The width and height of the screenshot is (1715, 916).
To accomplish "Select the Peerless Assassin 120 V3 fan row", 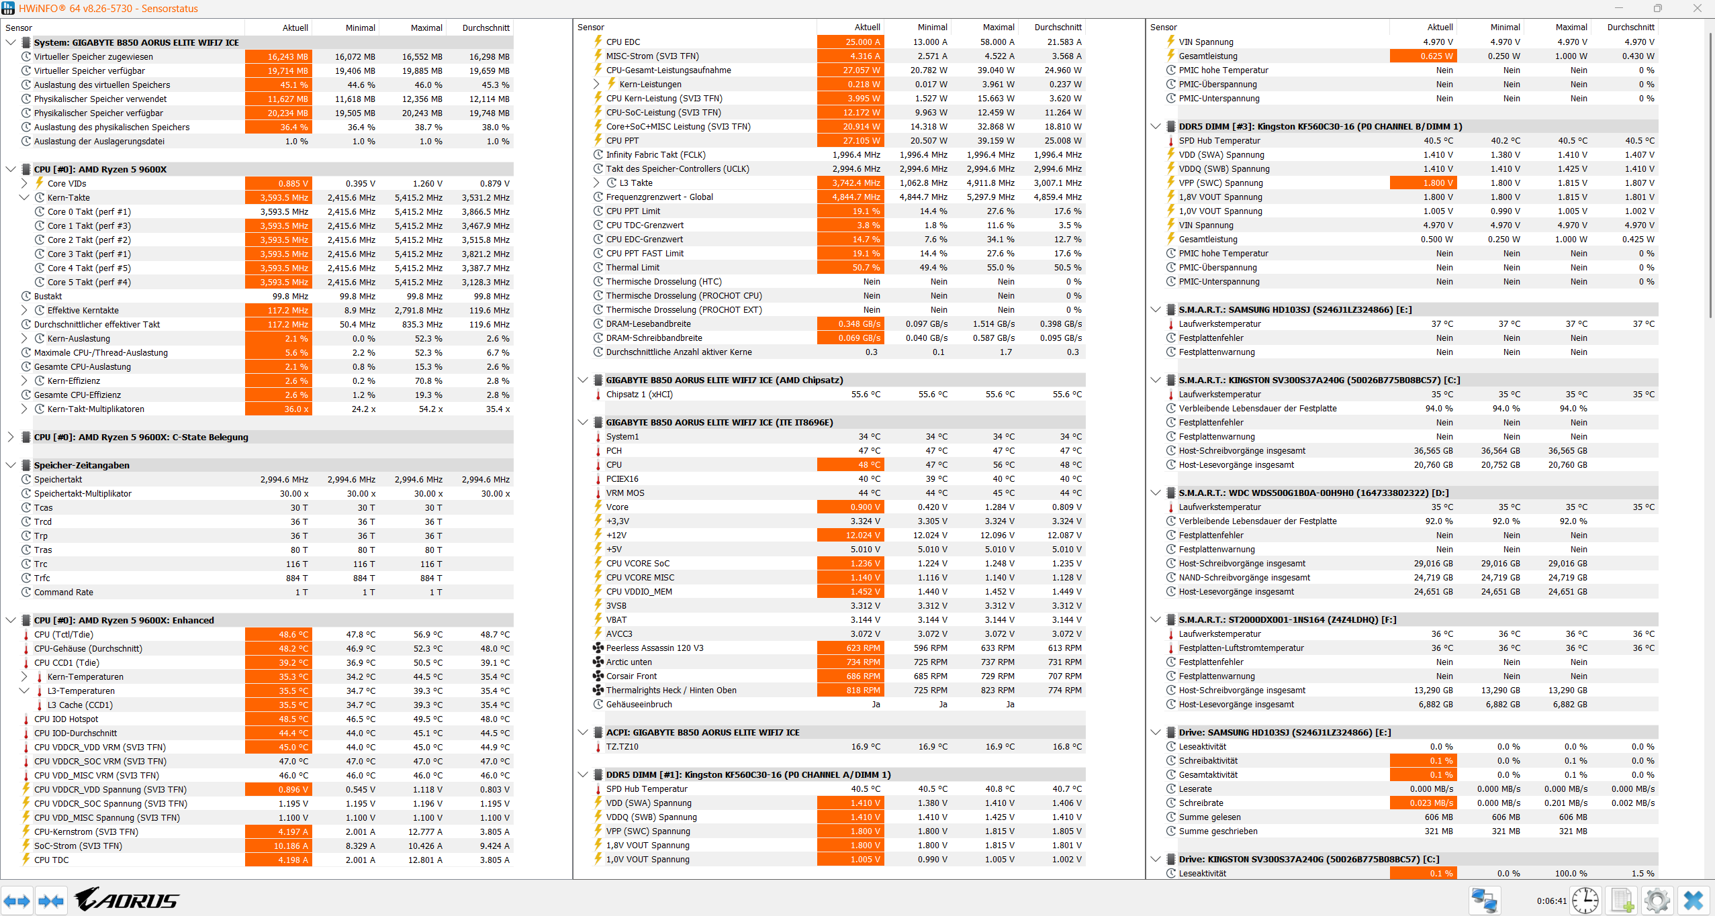I will 655,648.
